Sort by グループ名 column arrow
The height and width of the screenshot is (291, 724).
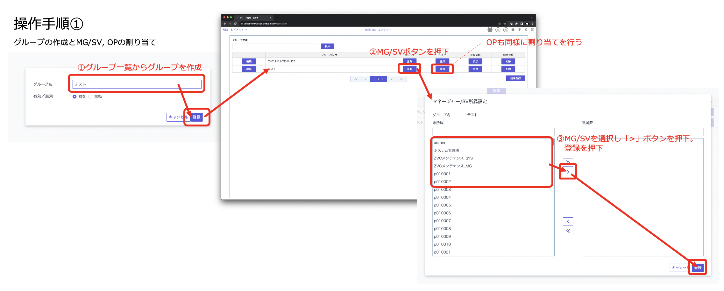(x=336, y=55)
